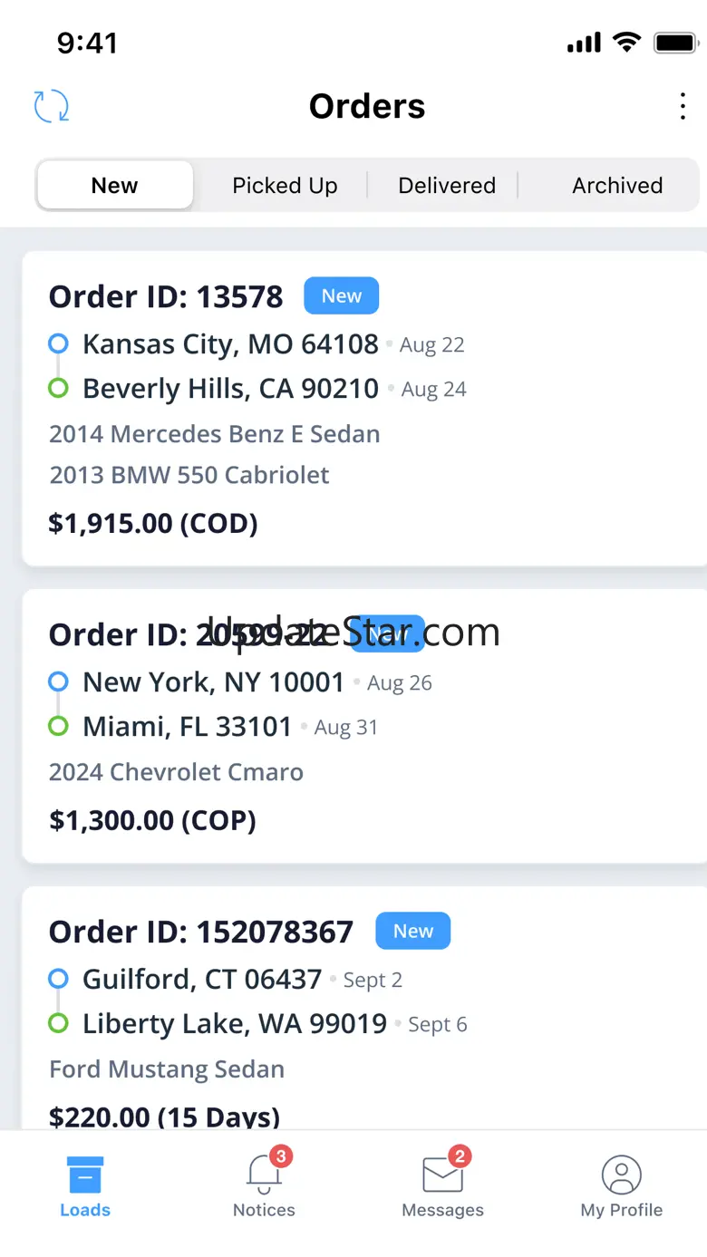Select the Kansas City pickup location

230,344
